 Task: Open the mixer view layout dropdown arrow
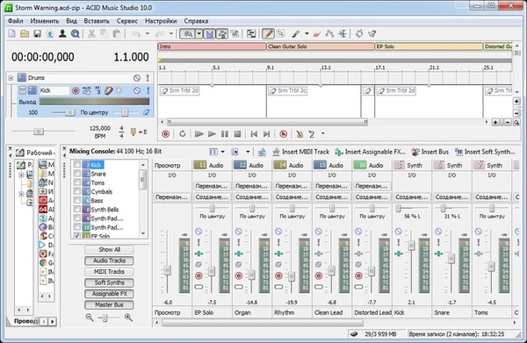(222, 152)
